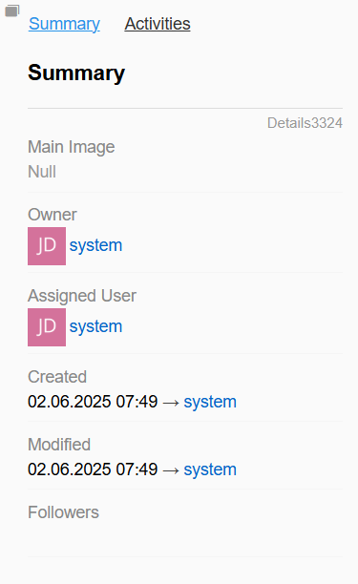358x584 pixels.
Task: Click the Created field label
Action: pos(57,377)
